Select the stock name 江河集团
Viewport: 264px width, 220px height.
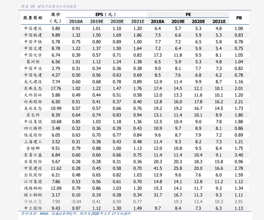[33, 181]
